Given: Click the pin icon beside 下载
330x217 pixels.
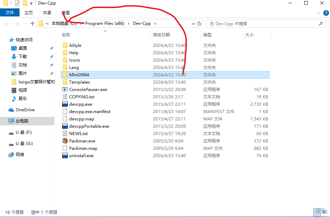Looking at the screenshot, I should (51, 57).
